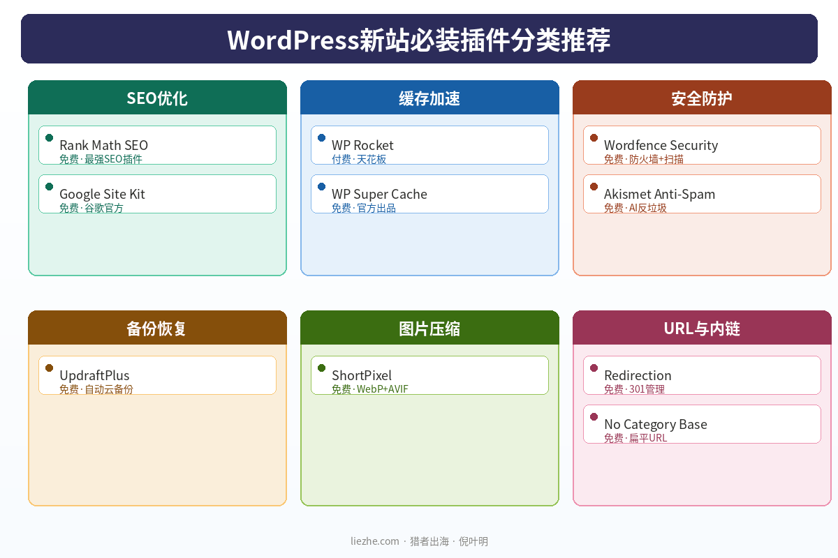The image size is (838, 558).
Task: Click the Google Site Kit plugin name
Action: 102,194
